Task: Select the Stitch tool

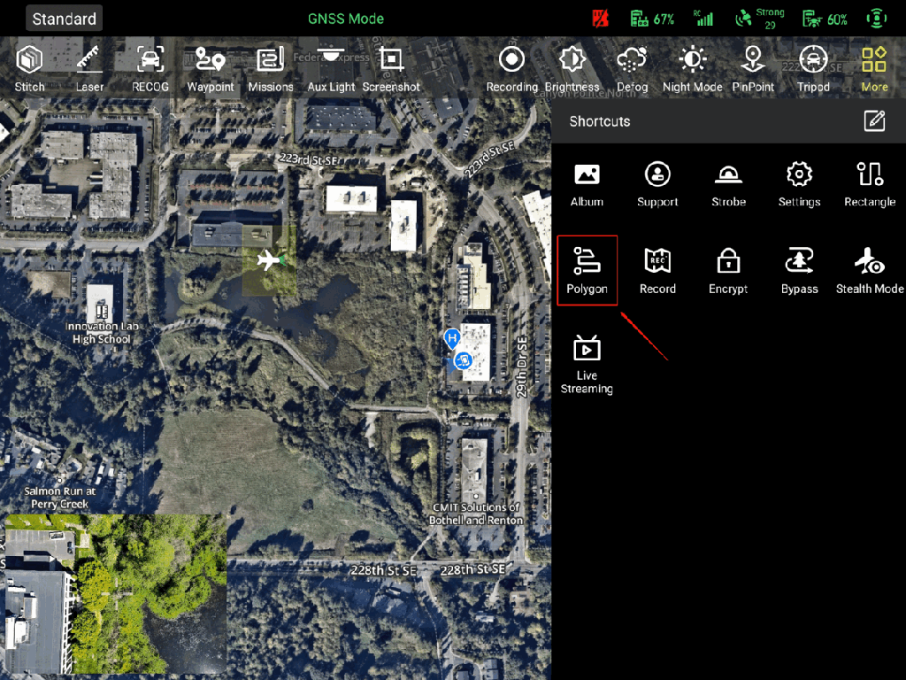Action: click(x=29, y=69)
